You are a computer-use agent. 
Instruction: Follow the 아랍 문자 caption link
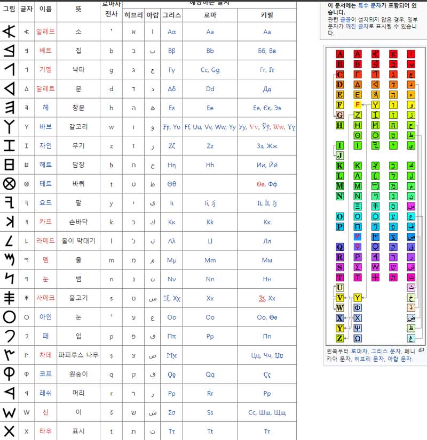click(x=400, y=358)
